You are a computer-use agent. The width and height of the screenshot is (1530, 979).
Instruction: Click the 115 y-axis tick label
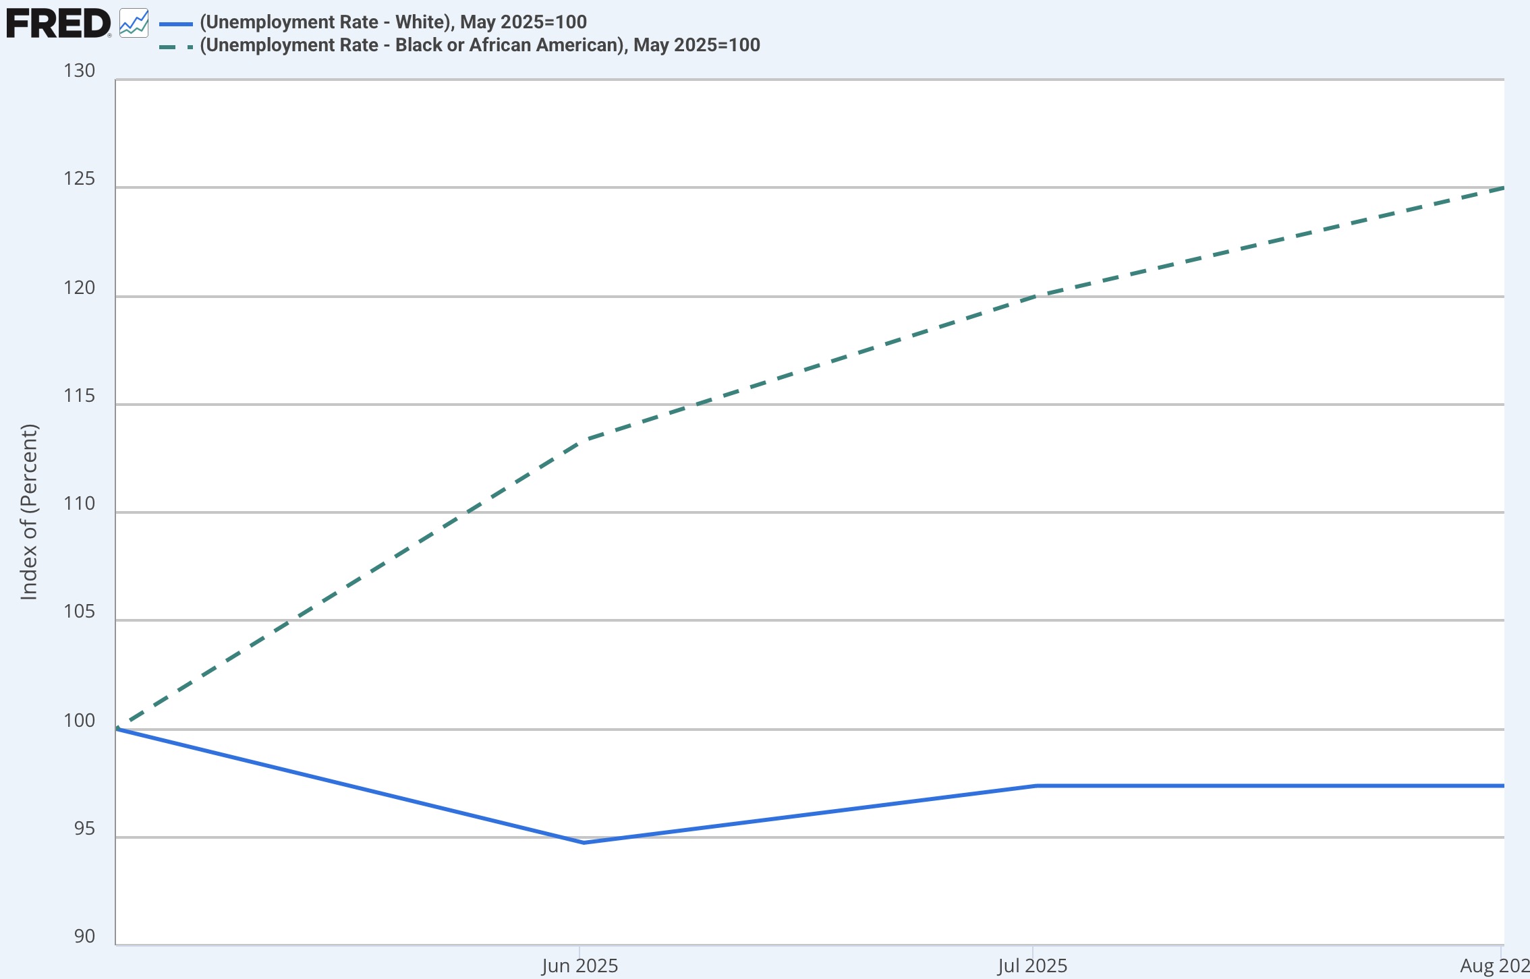tap(80, 396)
